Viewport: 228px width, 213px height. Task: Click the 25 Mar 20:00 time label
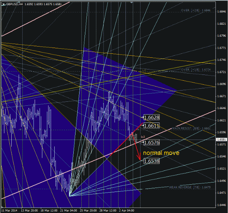pos(88,210)
